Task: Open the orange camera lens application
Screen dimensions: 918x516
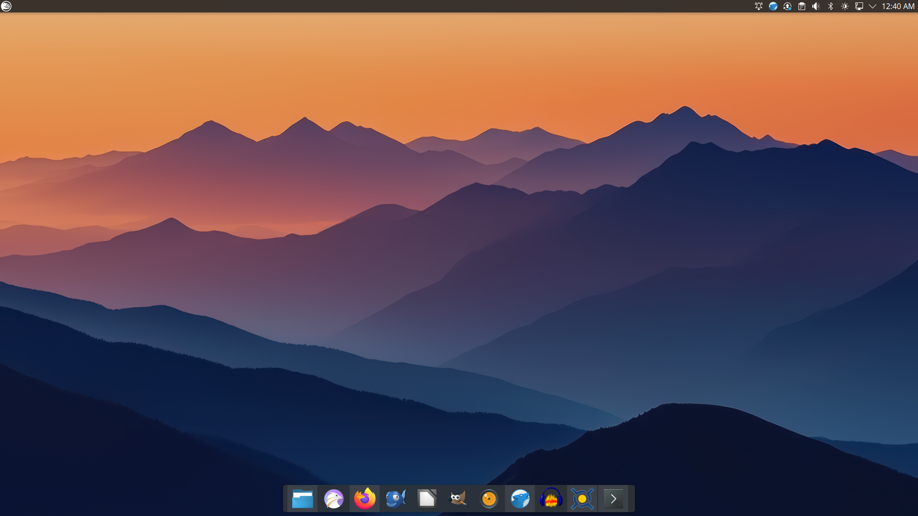Action: [489, 499]
